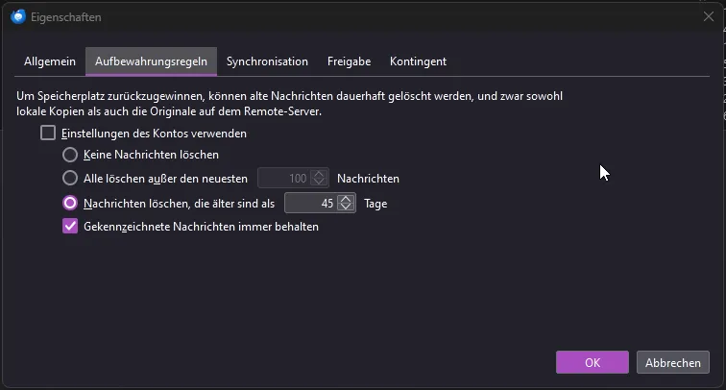Screen dimensions: 726x390
Task: Close the Eigenschaften dialog
Action: point(709,16)
